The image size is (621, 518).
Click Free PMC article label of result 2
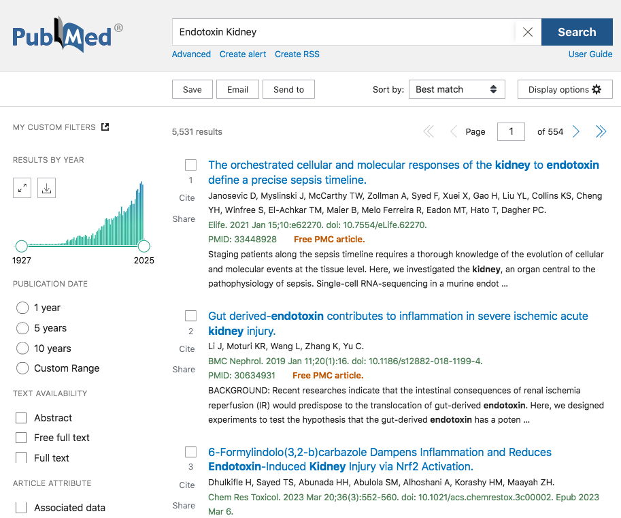point(328,375)
